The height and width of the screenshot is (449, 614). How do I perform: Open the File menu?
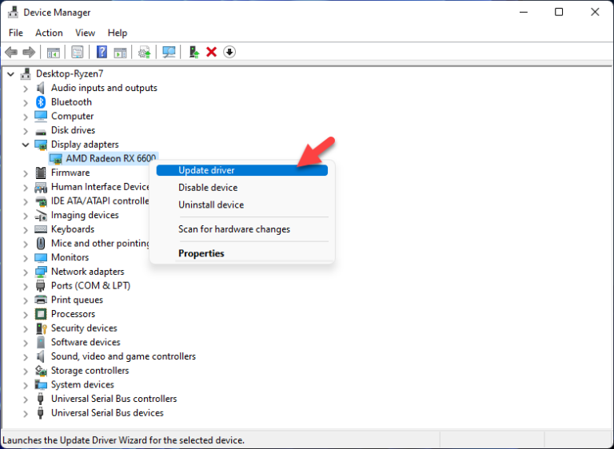coord(16,33)
